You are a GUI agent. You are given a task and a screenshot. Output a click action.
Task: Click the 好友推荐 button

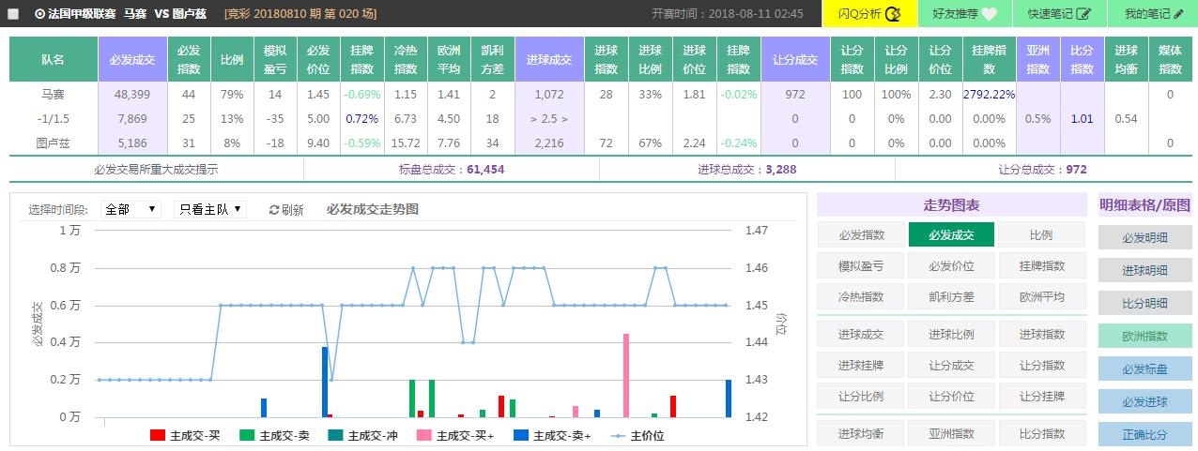(964, 14)
